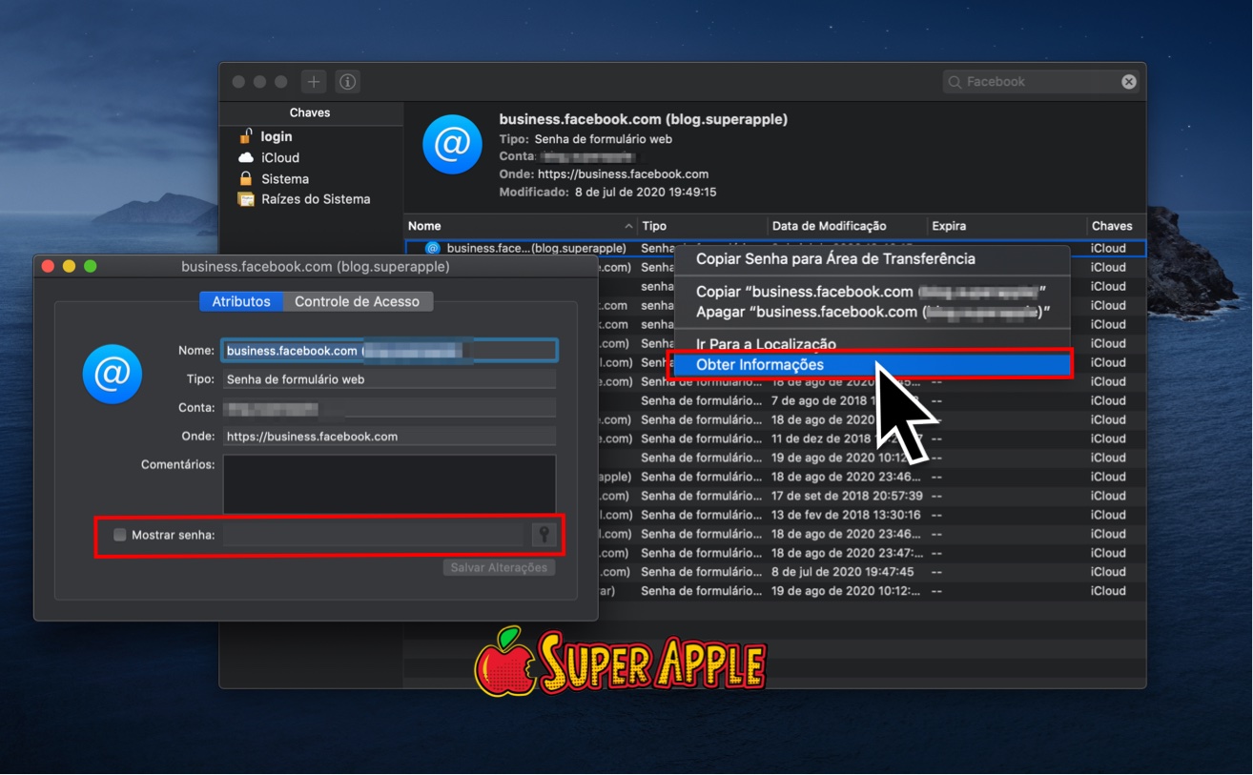Click the Onde URL field
This screenshot has height=775, width=1253.
tap(389, 437)
